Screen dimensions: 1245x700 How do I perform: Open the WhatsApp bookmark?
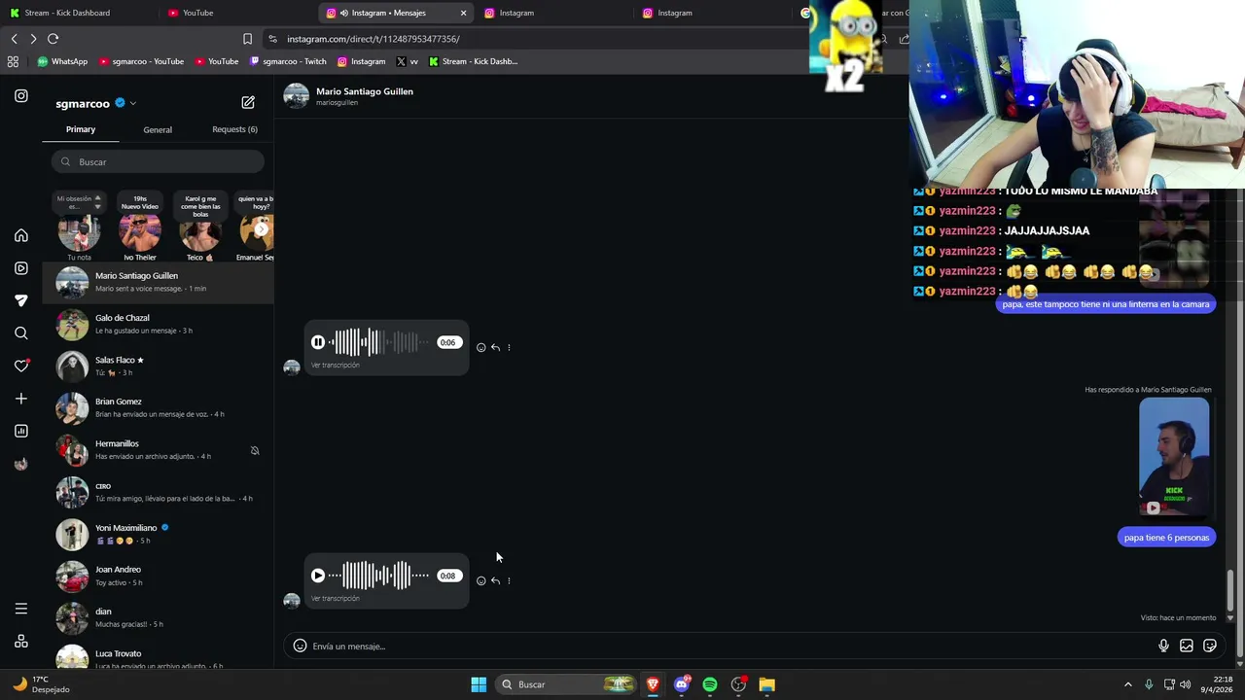[62, 61]
